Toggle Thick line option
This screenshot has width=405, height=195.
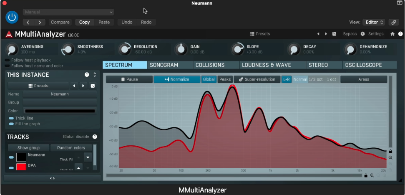click(x=11, y=118)
